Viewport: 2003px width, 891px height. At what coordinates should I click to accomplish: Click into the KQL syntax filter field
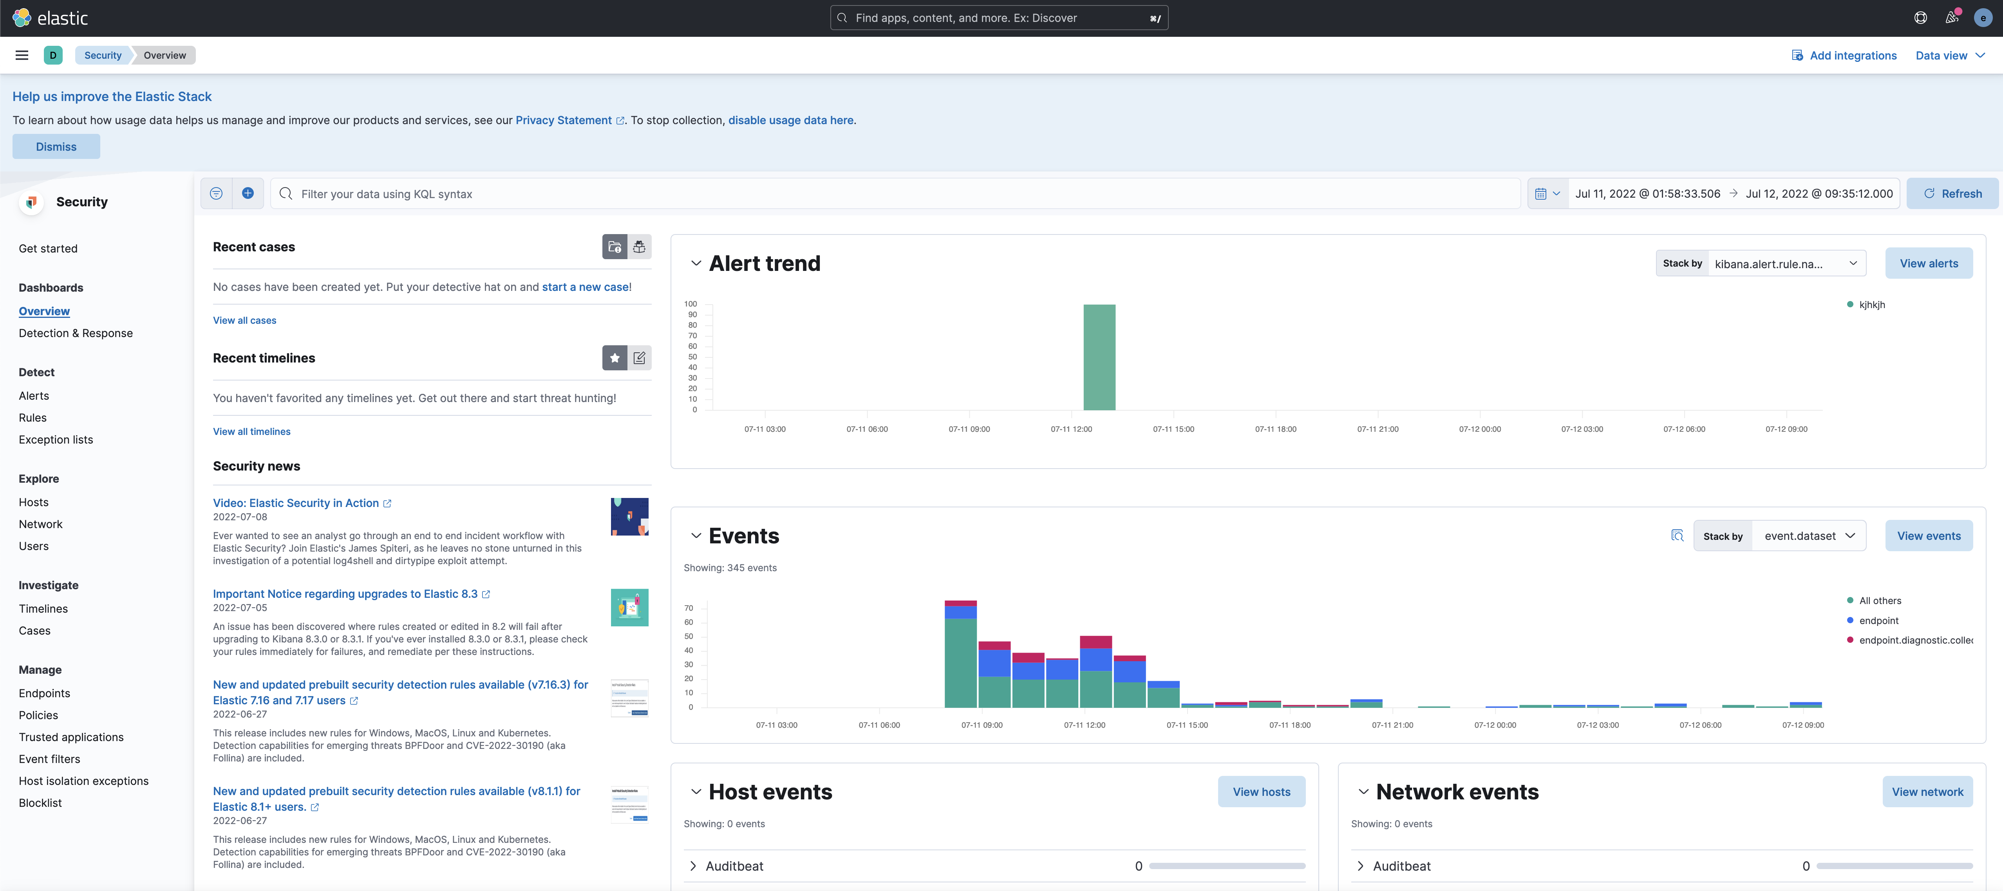pos(622,193)
